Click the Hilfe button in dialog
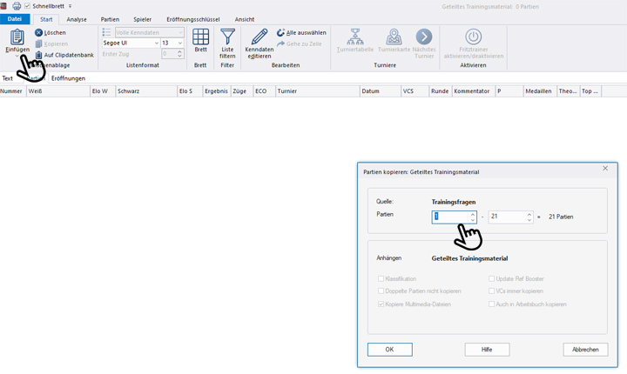Screen dimensions: 627x374 coord(487,349)
